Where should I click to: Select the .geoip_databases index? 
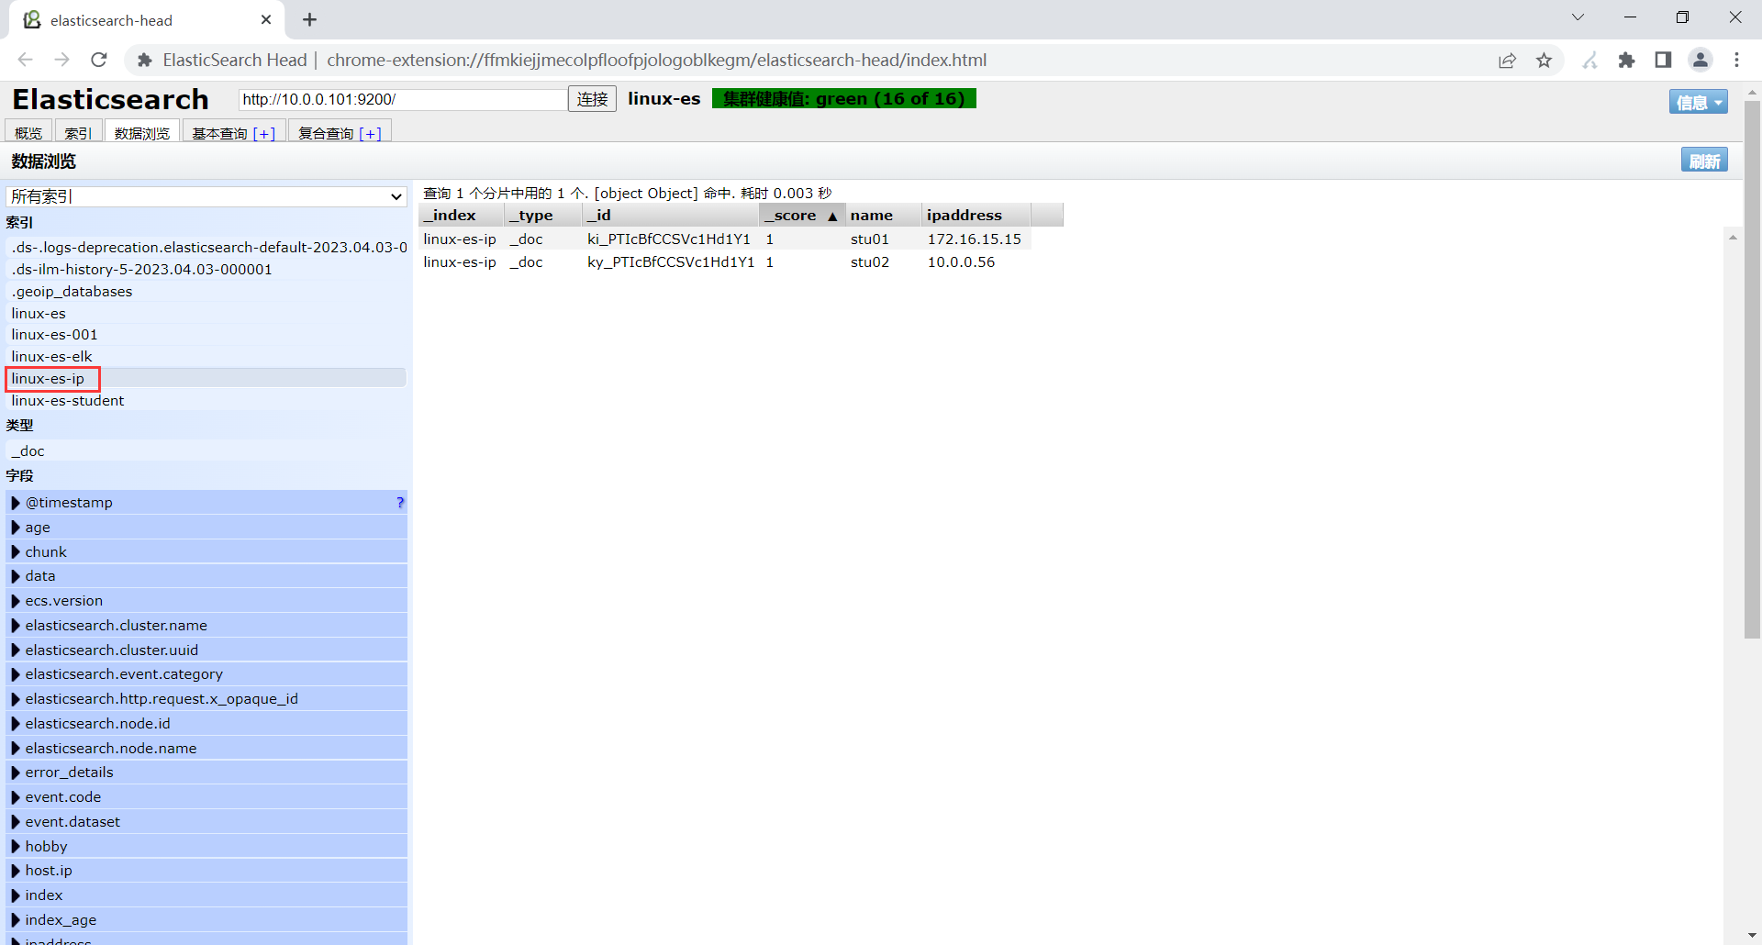tap(206, 291)
